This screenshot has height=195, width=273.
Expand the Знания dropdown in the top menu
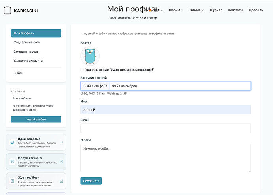pos(196,10)
